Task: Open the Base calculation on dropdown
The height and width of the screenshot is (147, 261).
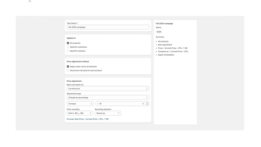Action: click(x=108, y=89)
